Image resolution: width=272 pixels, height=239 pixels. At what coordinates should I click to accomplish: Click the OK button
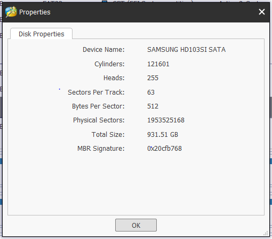tap(136, 225)
